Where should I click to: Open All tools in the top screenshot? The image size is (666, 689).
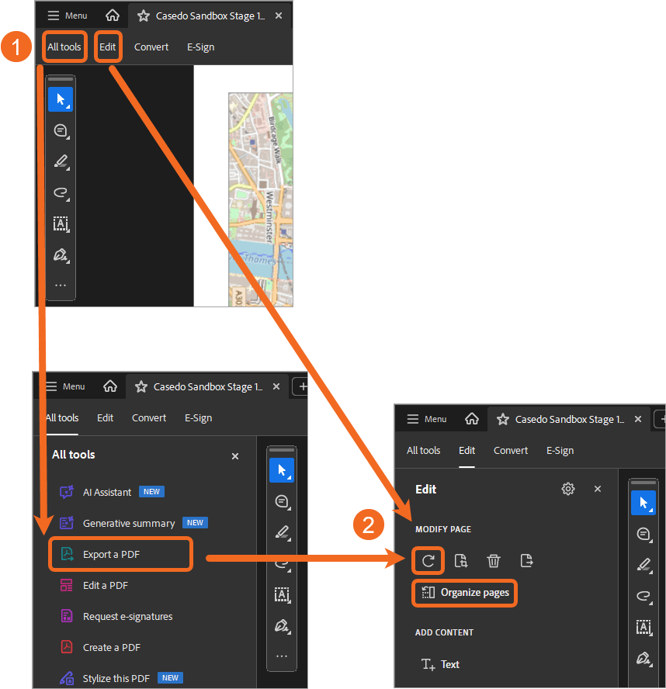pos(64,47)
